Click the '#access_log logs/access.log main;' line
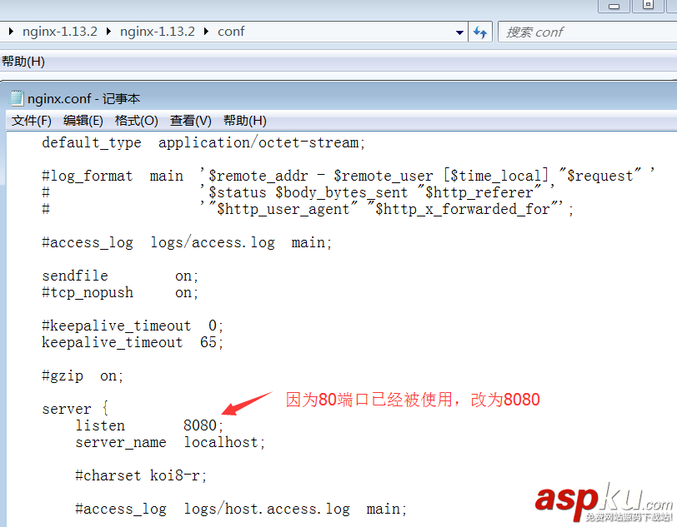This screenshot has width=677, height=527. click(x=187, y=243)
